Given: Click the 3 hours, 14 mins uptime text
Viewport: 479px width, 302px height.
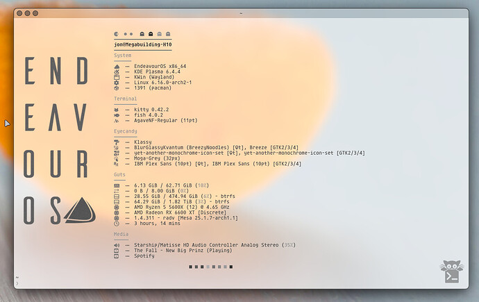Looking at the screenshot, I should coord(157,224).
